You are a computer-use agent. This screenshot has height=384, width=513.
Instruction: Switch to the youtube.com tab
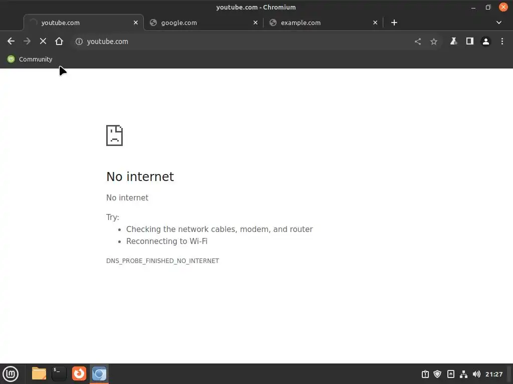pos(84,22)
